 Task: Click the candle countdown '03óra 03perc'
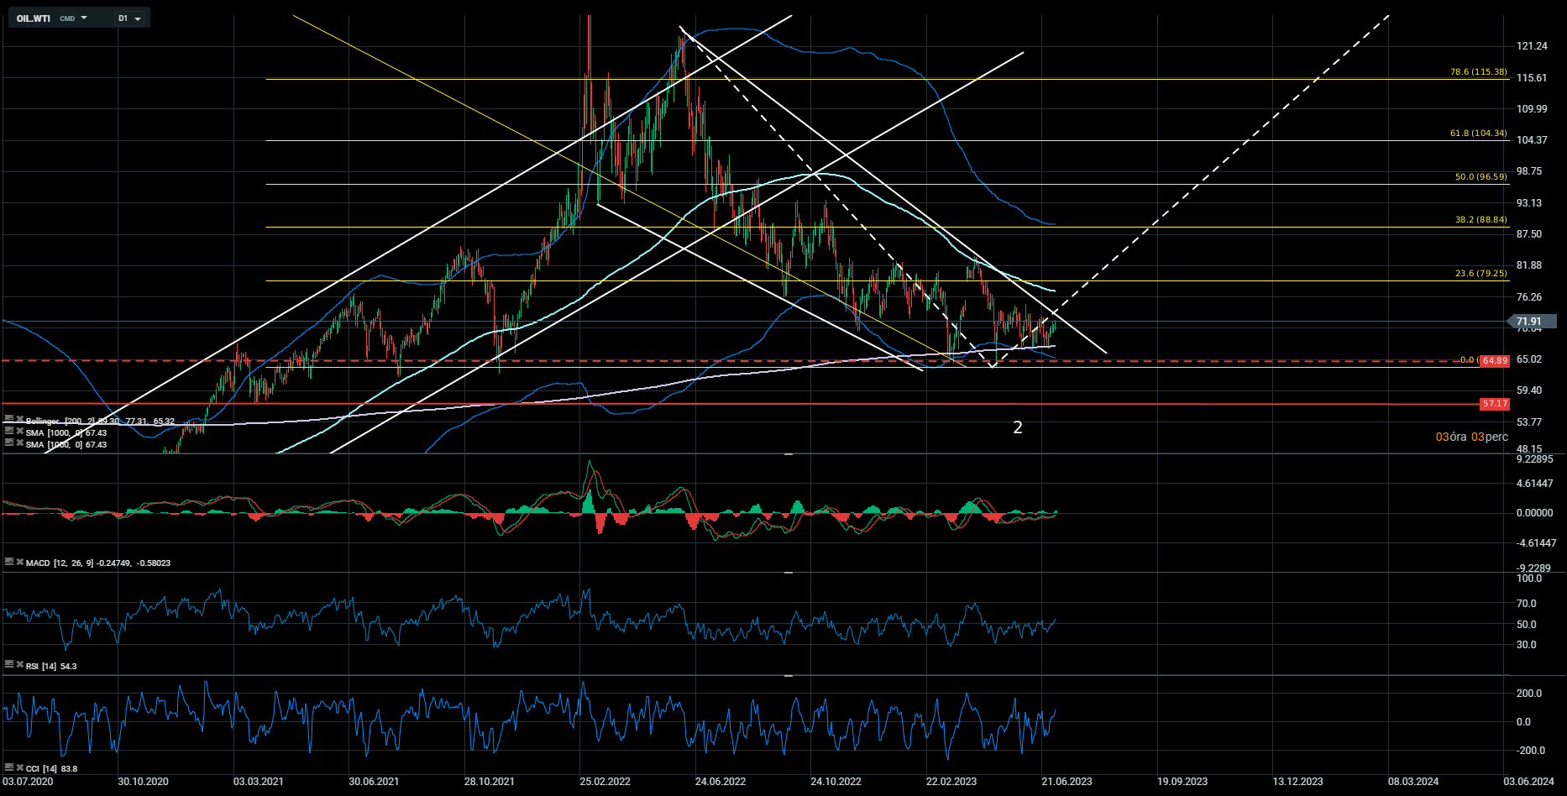coord(1472,437)
